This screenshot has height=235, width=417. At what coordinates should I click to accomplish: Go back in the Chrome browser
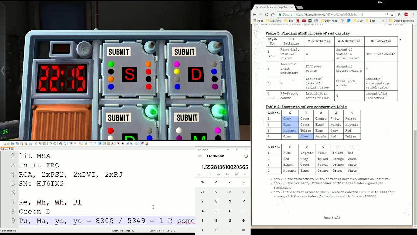tap(254, 14)
